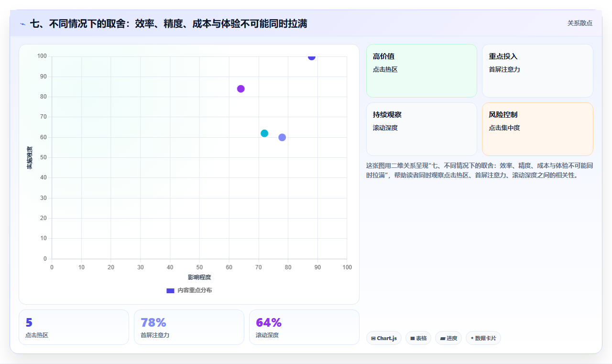Click the 表格 chip icon
Screen dimensions: 612x364
[x=413, y=339]
